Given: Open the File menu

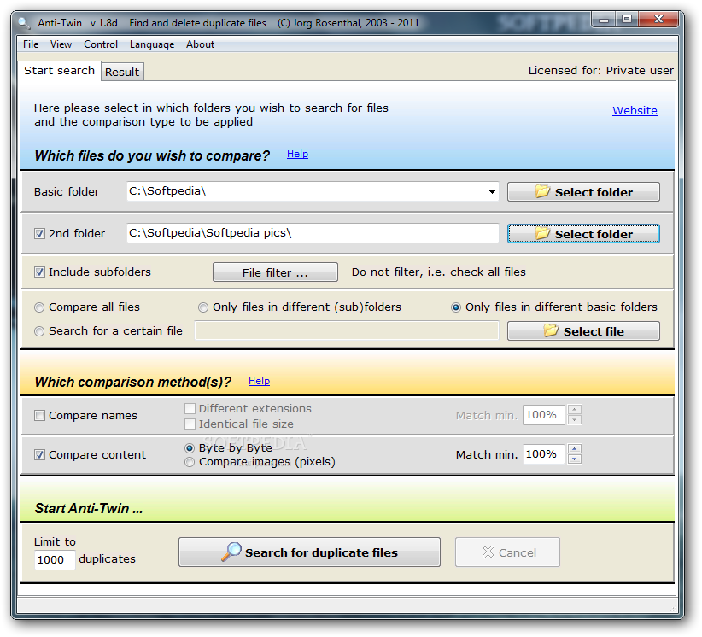Looking at the screenshot, I should pyautogui.click(x=31, y=44).
